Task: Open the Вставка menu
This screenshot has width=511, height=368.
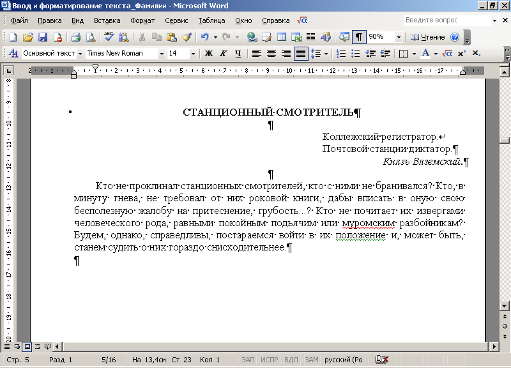Action: pyautogui.click(x=107, y=20)
